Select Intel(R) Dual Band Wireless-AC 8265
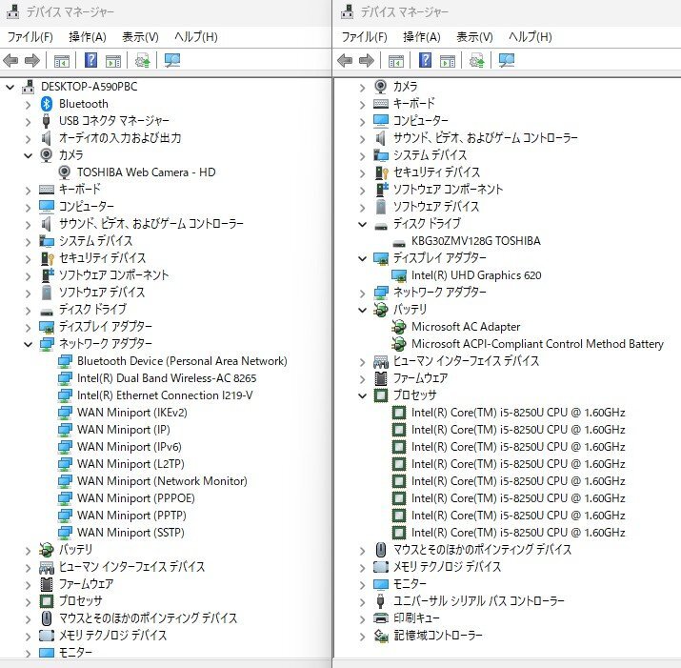Image resolution: width=681 pixels, height=668 pixels. point(167,378)
